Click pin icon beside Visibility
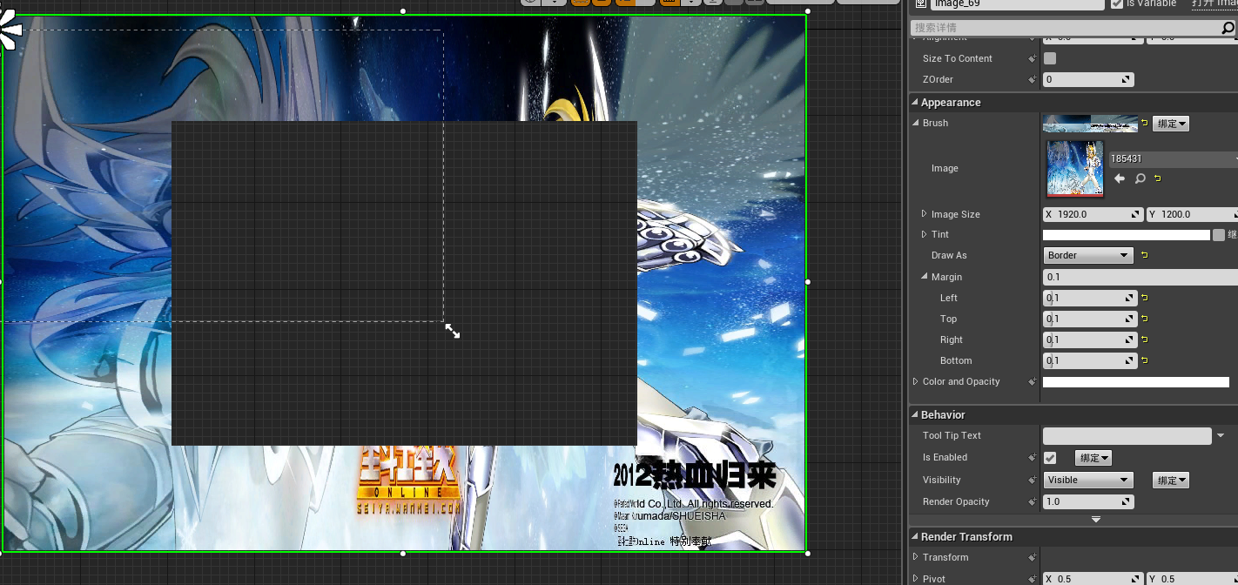1238x585 pixels. point(1033,480)
